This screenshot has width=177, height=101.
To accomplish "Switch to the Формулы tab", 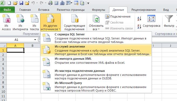I will pos(98,10).
